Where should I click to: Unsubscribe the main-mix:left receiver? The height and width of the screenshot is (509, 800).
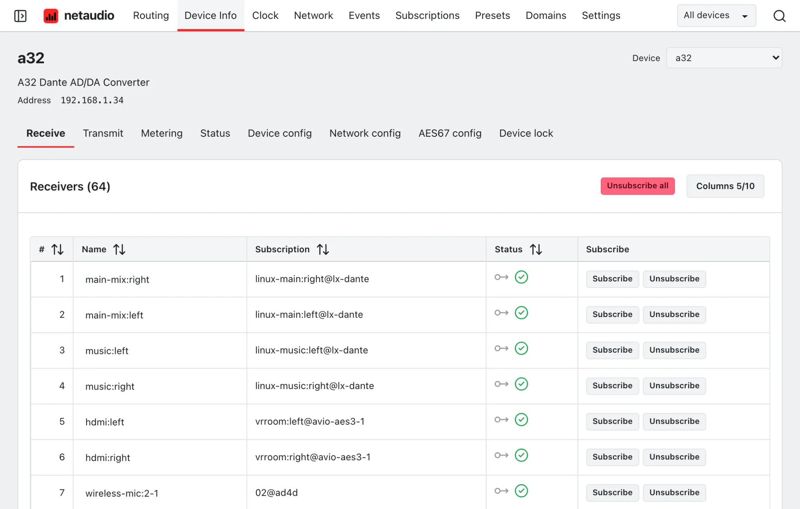(674, 315)
